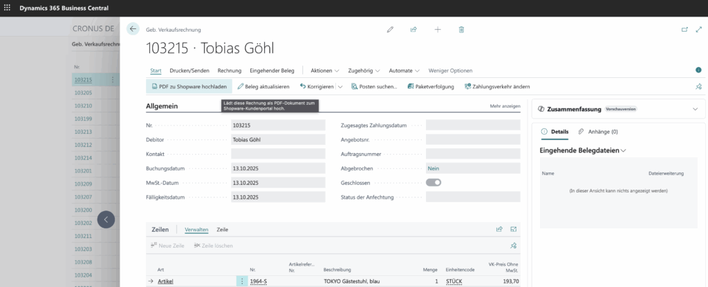This screenshot has height=287, width=708.
Task: Select invoice 103205 in the list
Action: [x=83, y=92]
